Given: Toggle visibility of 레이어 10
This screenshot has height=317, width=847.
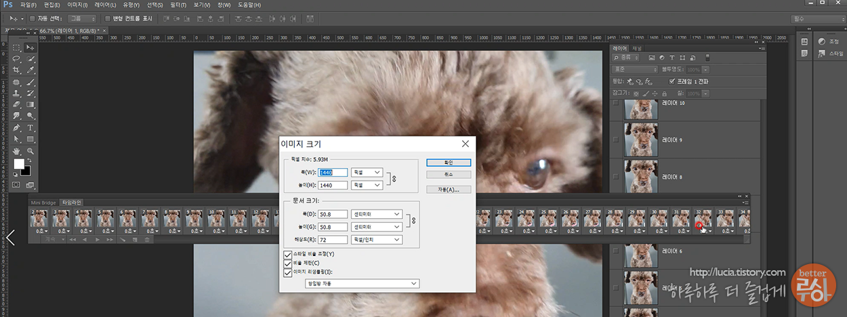Looking at the screenshot, I should (x=615, y=104).
